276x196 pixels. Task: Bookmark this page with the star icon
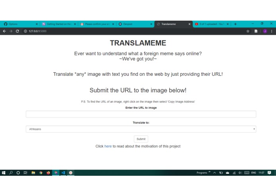pos(248,31)
